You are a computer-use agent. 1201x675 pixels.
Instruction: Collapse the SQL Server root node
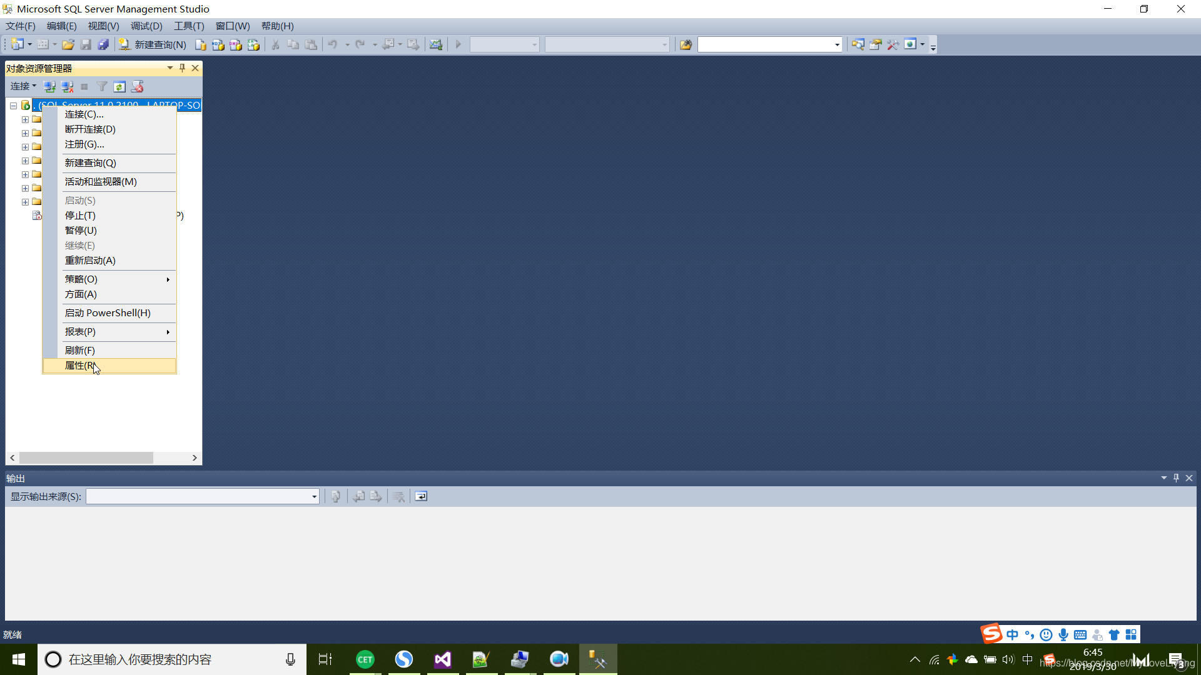coord(13,105)
